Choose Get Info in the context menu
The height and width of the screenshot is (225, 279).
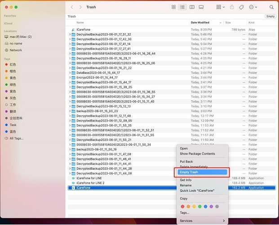click(x=186, y=180)
